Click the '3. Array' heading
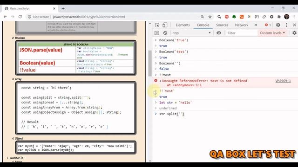 pos(17,79)
